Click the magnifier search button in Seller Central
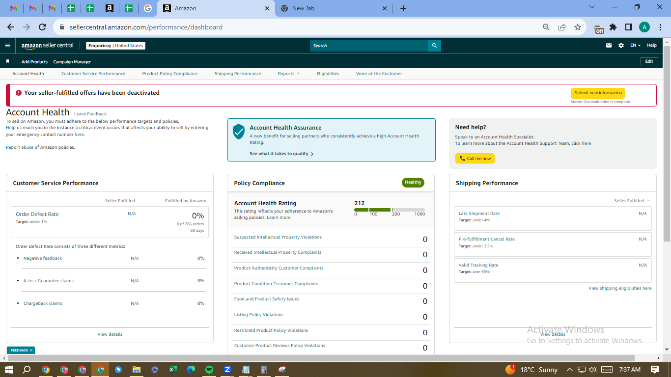 [434, 46]
